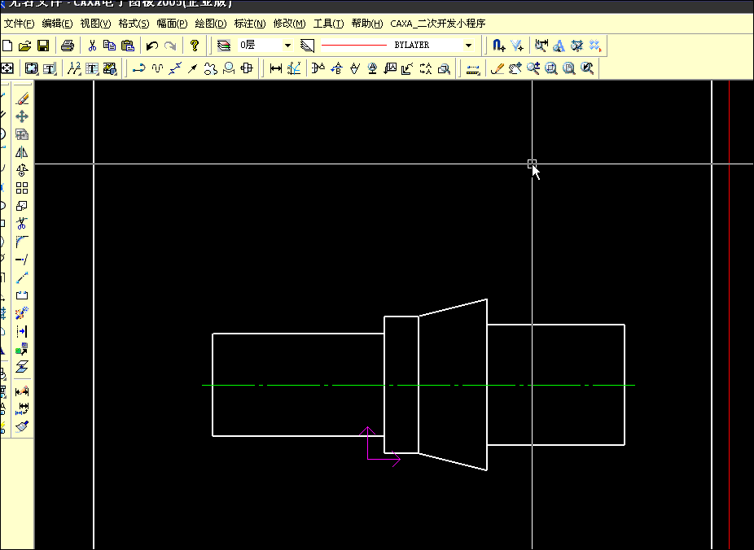Click the welding or datum symbol with B
This screenshot has width=754, height=550.
coord(336,68)
